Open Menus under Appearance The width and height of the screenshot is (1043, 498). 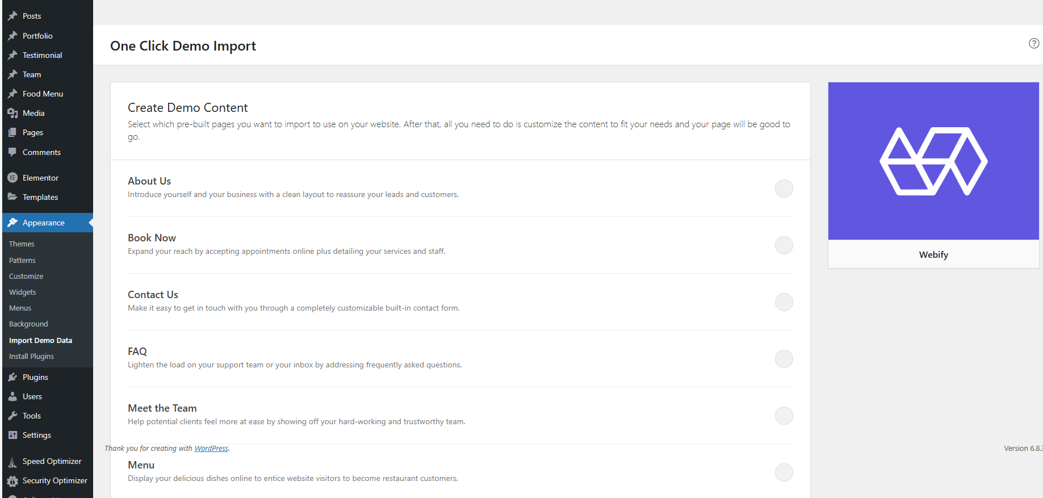pyautogui.click(x=20, y=308)
